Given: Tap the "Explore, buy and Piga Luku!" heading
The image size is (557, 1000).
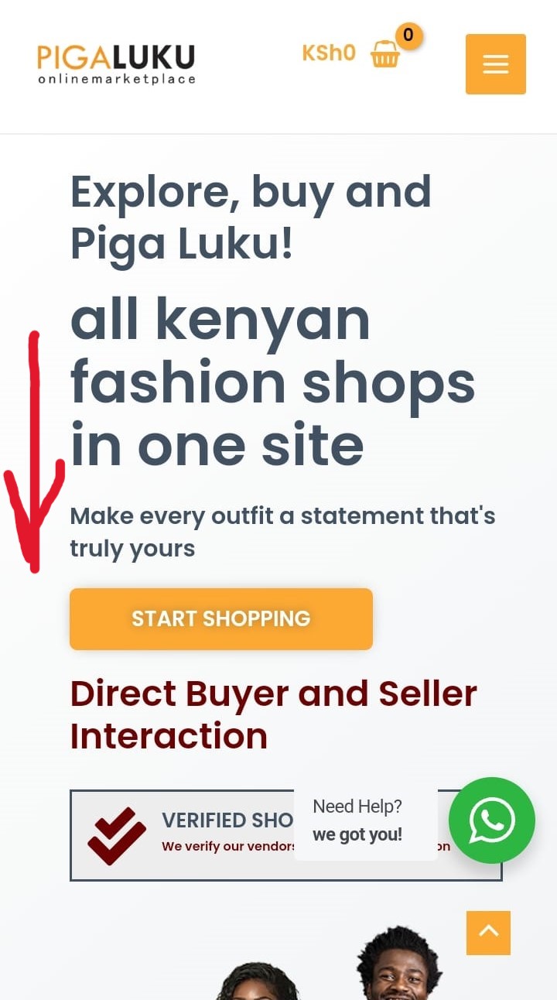Looking at the screenshot, I should 251,217.
